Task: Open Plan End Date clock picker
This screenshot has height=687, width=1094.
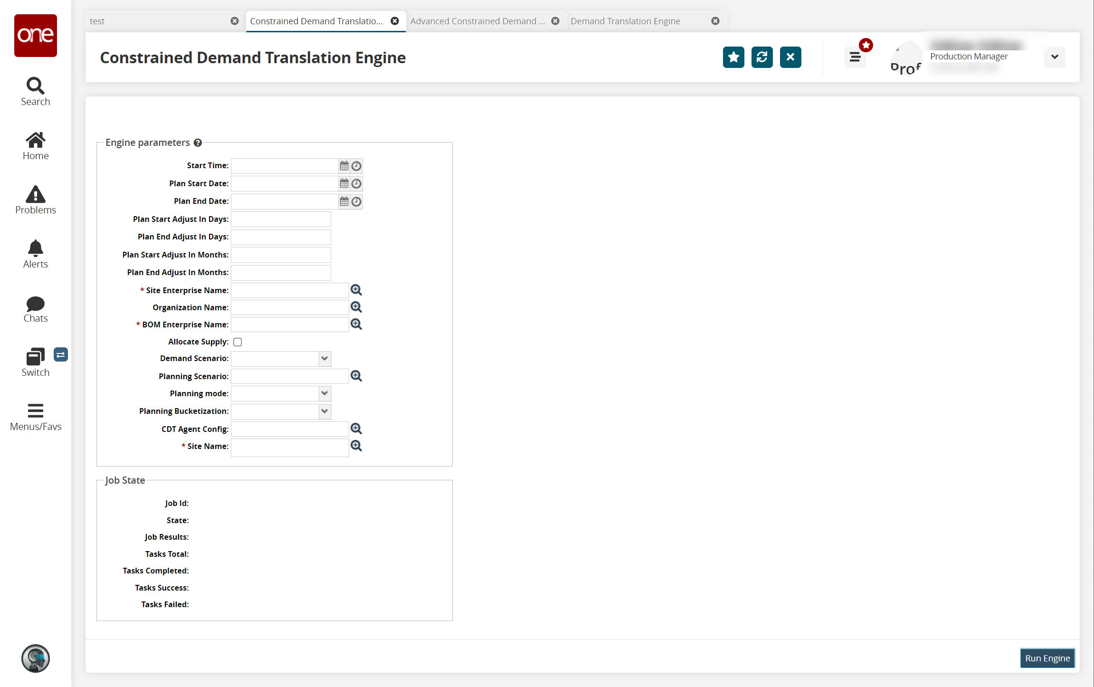Action: click(x=356, y=201)
